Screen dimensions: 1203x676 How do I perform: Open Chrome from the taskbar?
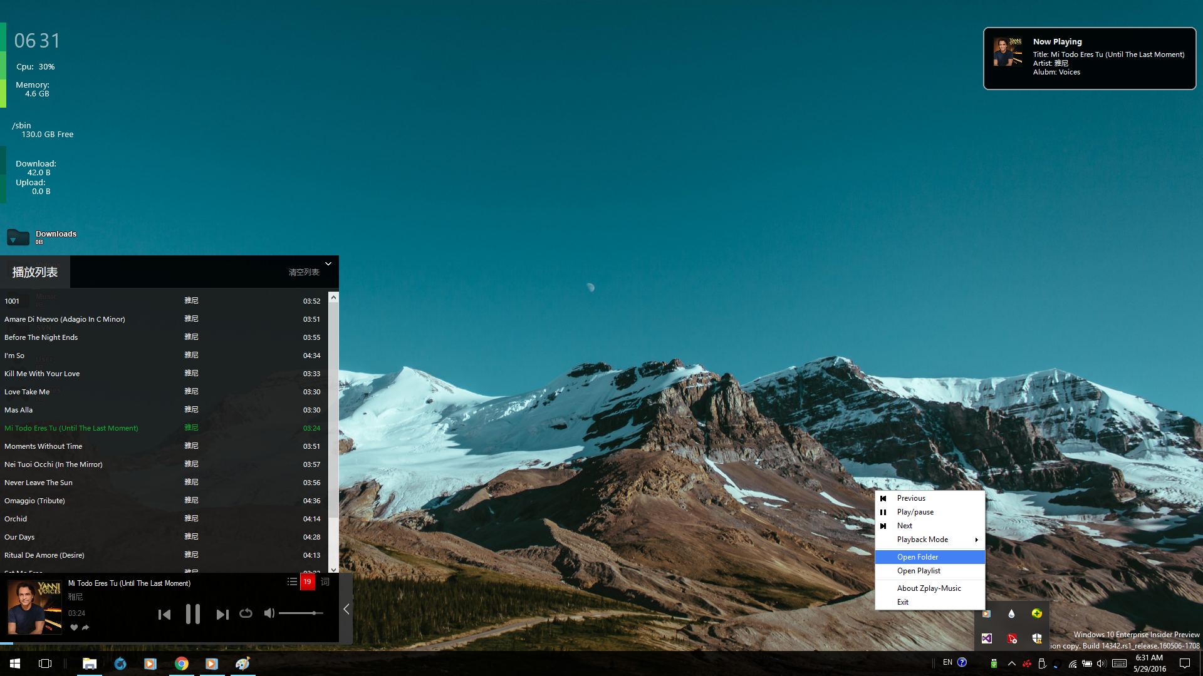click(182, 663)
